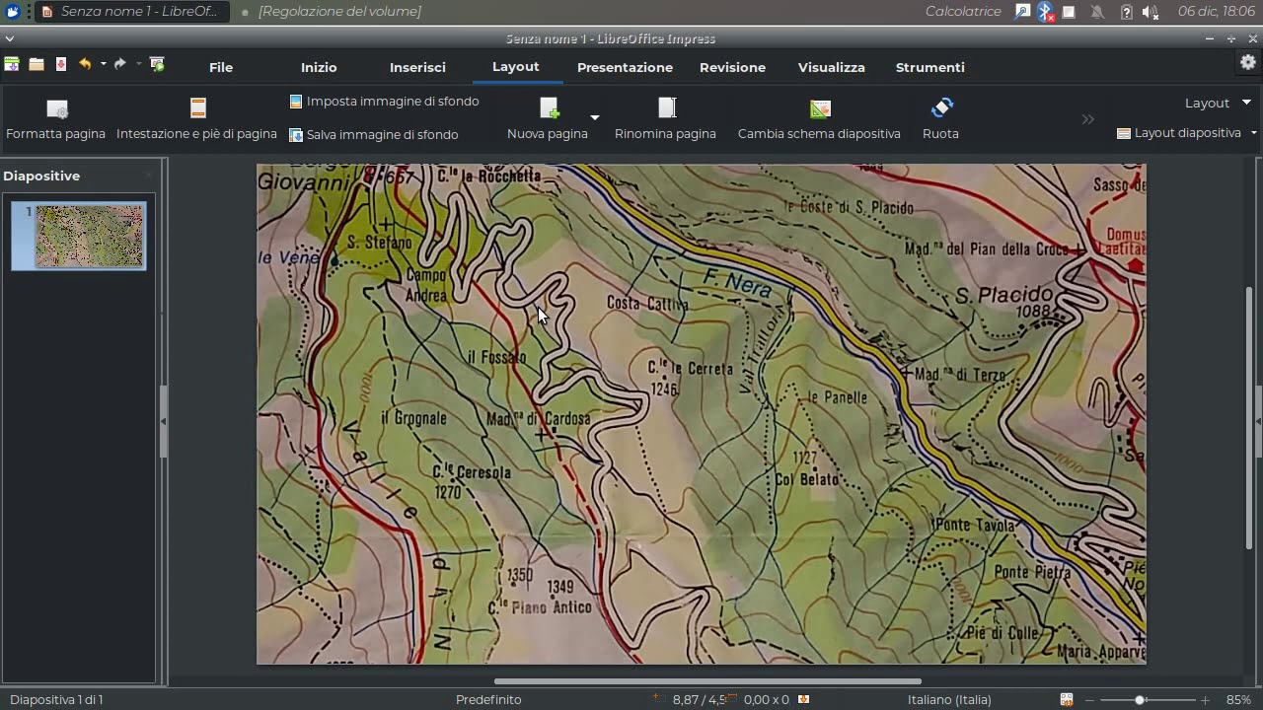Click the document modified indicator in status bar
Image resolution: width=1263 pixels, height=710 pixels.
point(803,700)
